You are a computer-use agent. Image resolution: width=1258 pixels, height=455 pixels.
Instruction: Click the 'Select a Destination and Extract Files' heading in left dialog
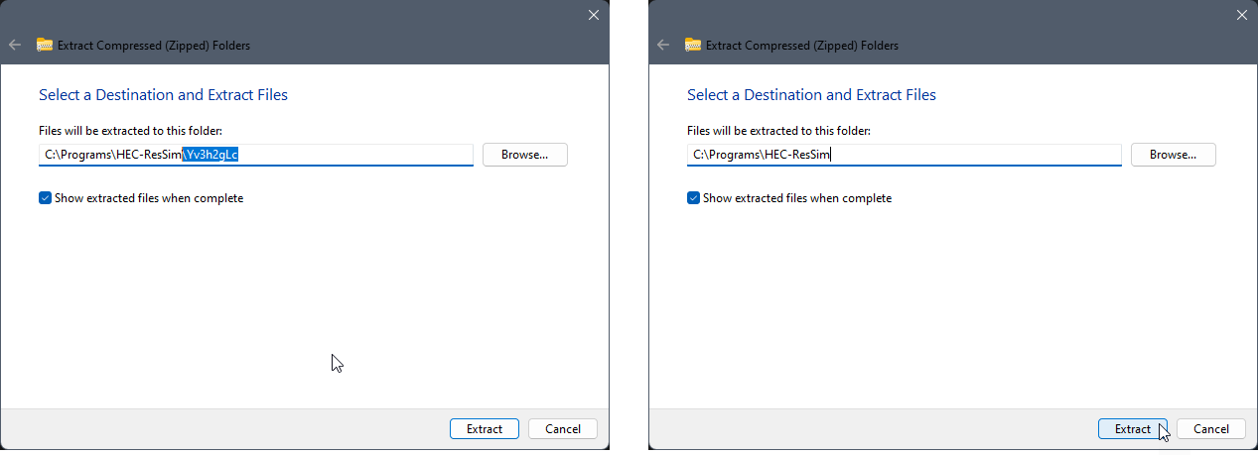pyautogui.click(x=163, y=95)
